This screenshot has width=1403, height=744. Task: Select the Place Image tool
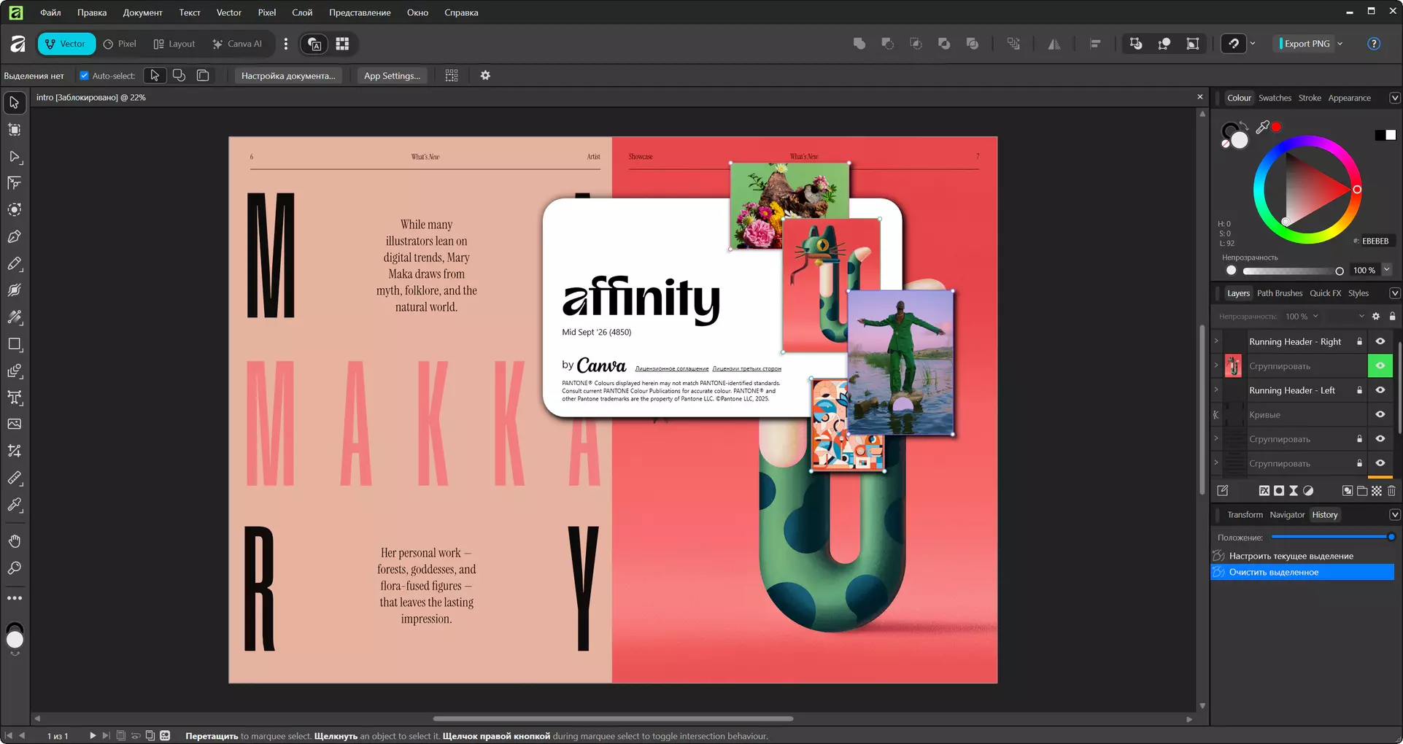click(15, 424)
